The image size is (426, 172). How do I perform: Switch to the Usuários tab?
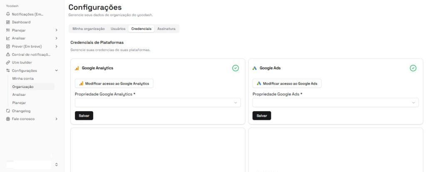118,29
